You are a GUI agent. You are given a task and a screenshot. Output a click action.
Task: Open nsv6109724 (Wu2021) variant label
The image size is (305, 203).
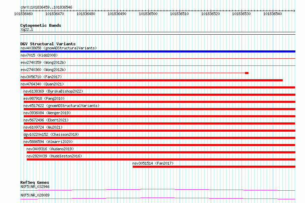pyautogui.click(x=43, y=127)
